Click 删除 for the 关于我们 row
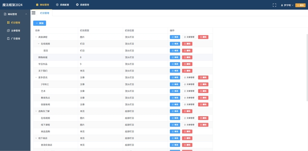 tap(187, 71)
